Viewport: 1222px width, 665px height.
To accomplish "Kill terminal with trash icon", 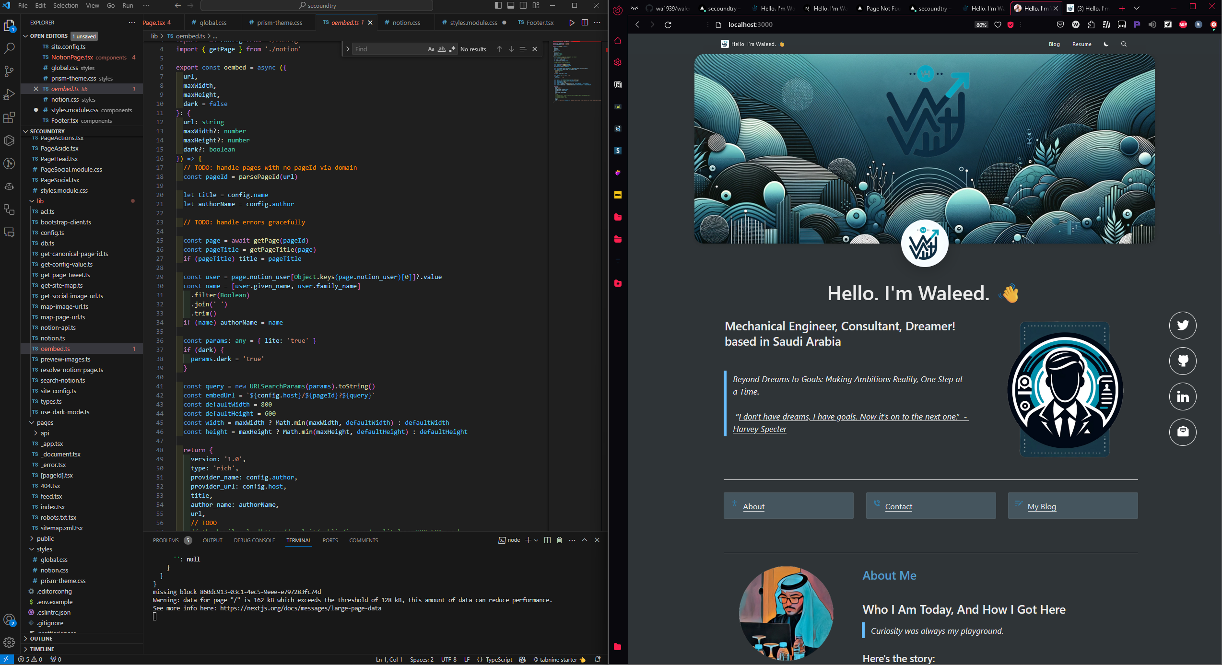I will (x=559, y=540).
